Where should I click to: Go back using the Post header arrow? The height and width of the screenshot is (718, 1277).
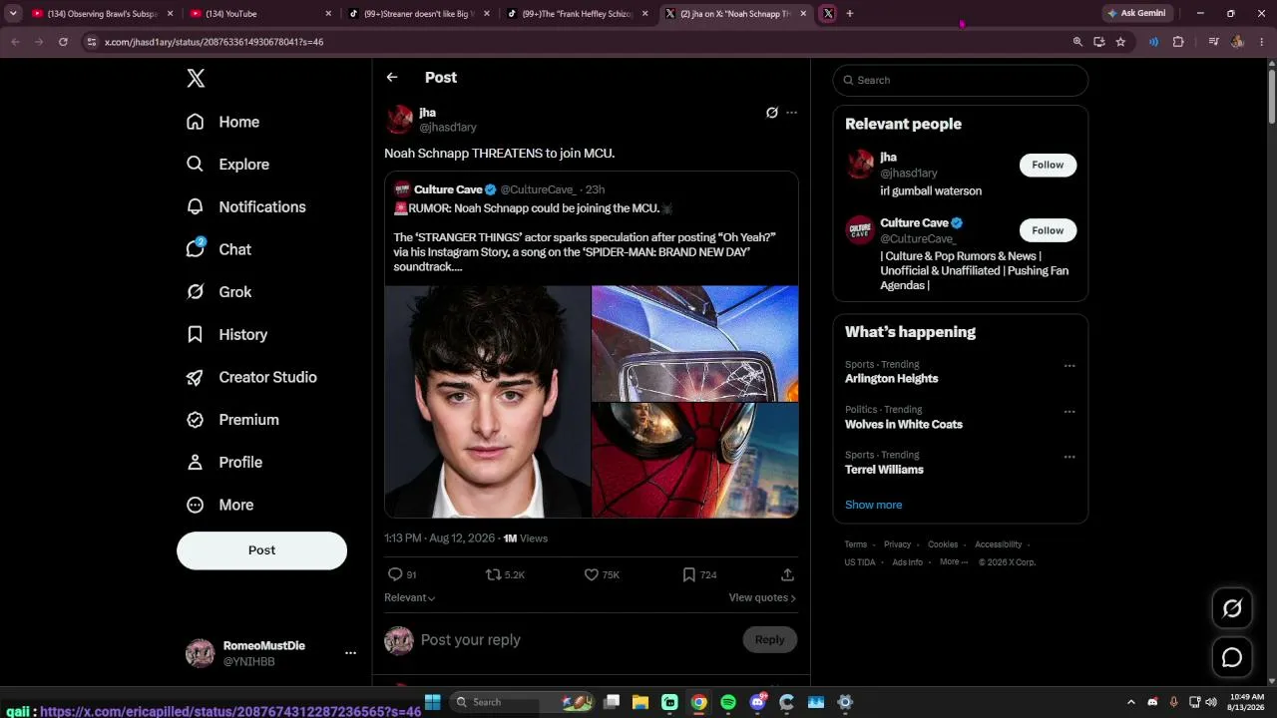point(392,77)
